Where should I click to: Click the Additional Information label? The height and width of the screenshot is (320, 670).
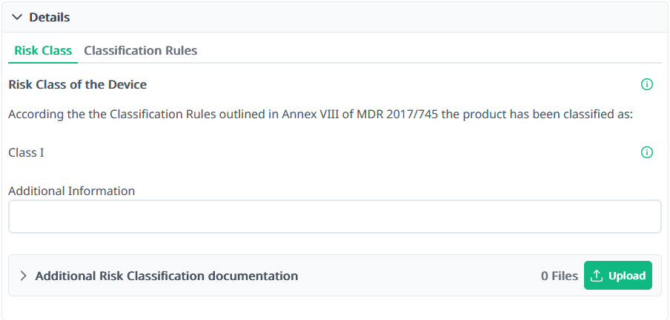(72, 191)
